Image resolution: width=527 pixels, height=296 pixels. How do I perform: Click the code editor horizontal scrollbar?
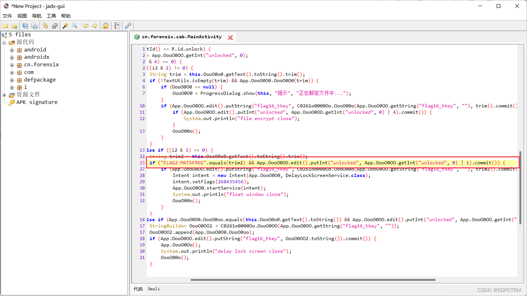pyautogui.click(x=313, y=280)
